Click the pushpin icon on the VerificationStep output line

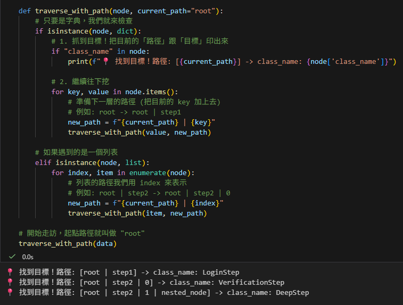pos(10,282)
